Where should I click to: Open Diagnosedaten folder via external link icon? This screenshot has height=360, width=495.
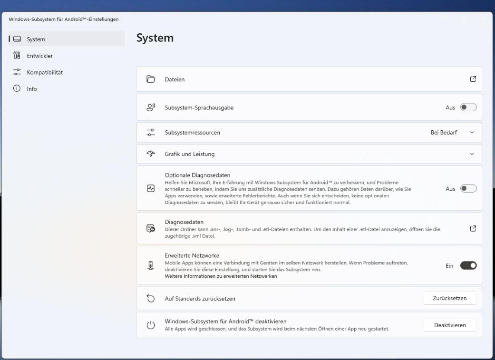[x=473, y=229]
